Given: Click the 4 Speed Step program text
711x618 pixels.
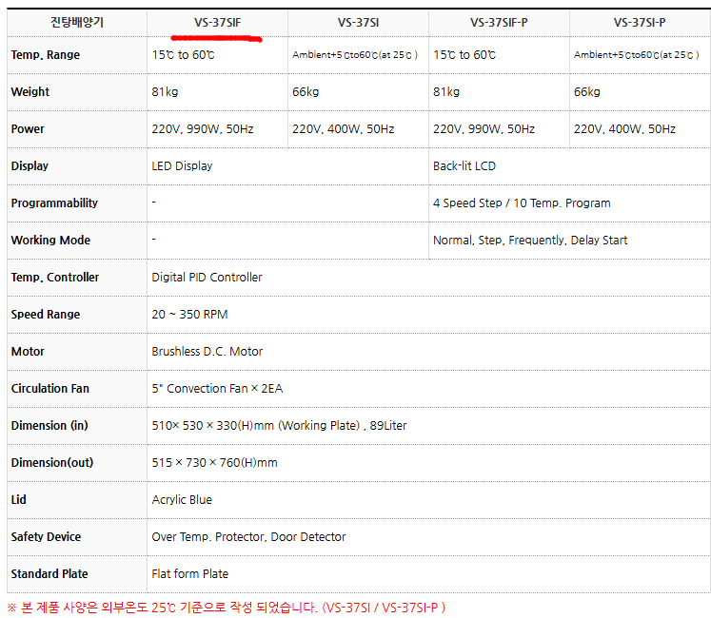Looking at the screenshot, I should (522, 203).
